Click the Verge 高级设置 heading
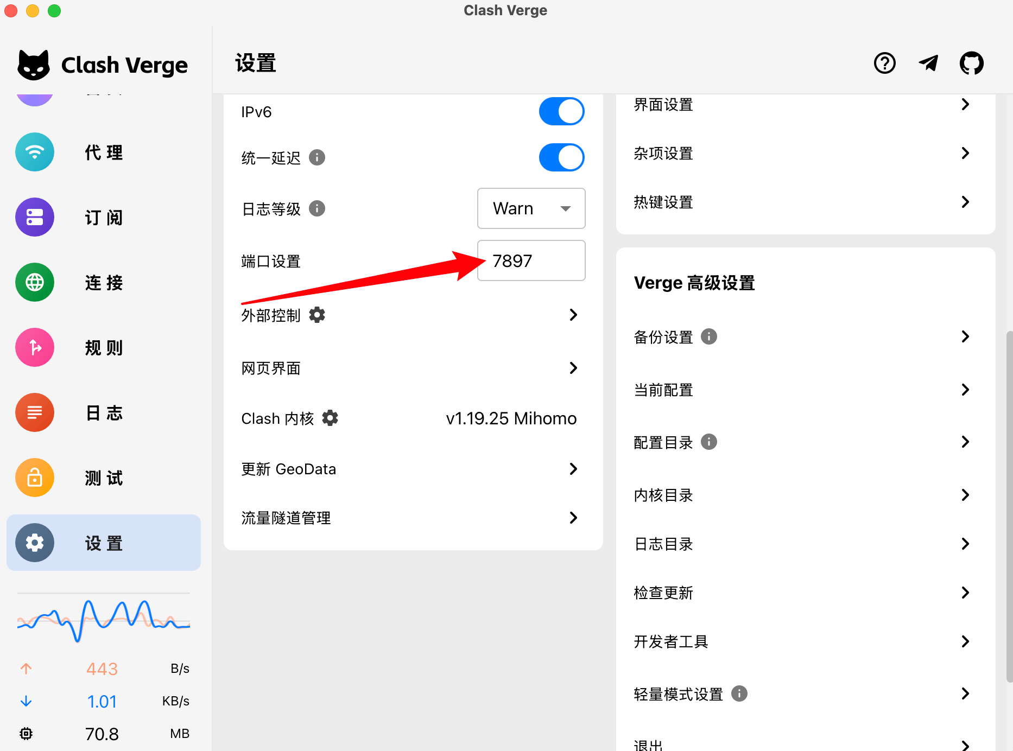The width and height of the screenshot is (1013, 751). point(694,283)
